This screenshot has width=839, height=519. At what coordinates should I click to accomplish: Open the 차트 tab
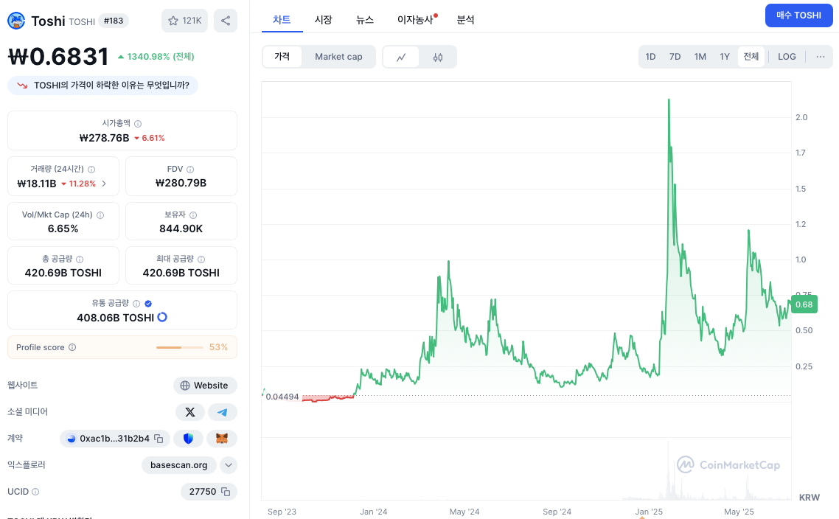tap(282, 20)
